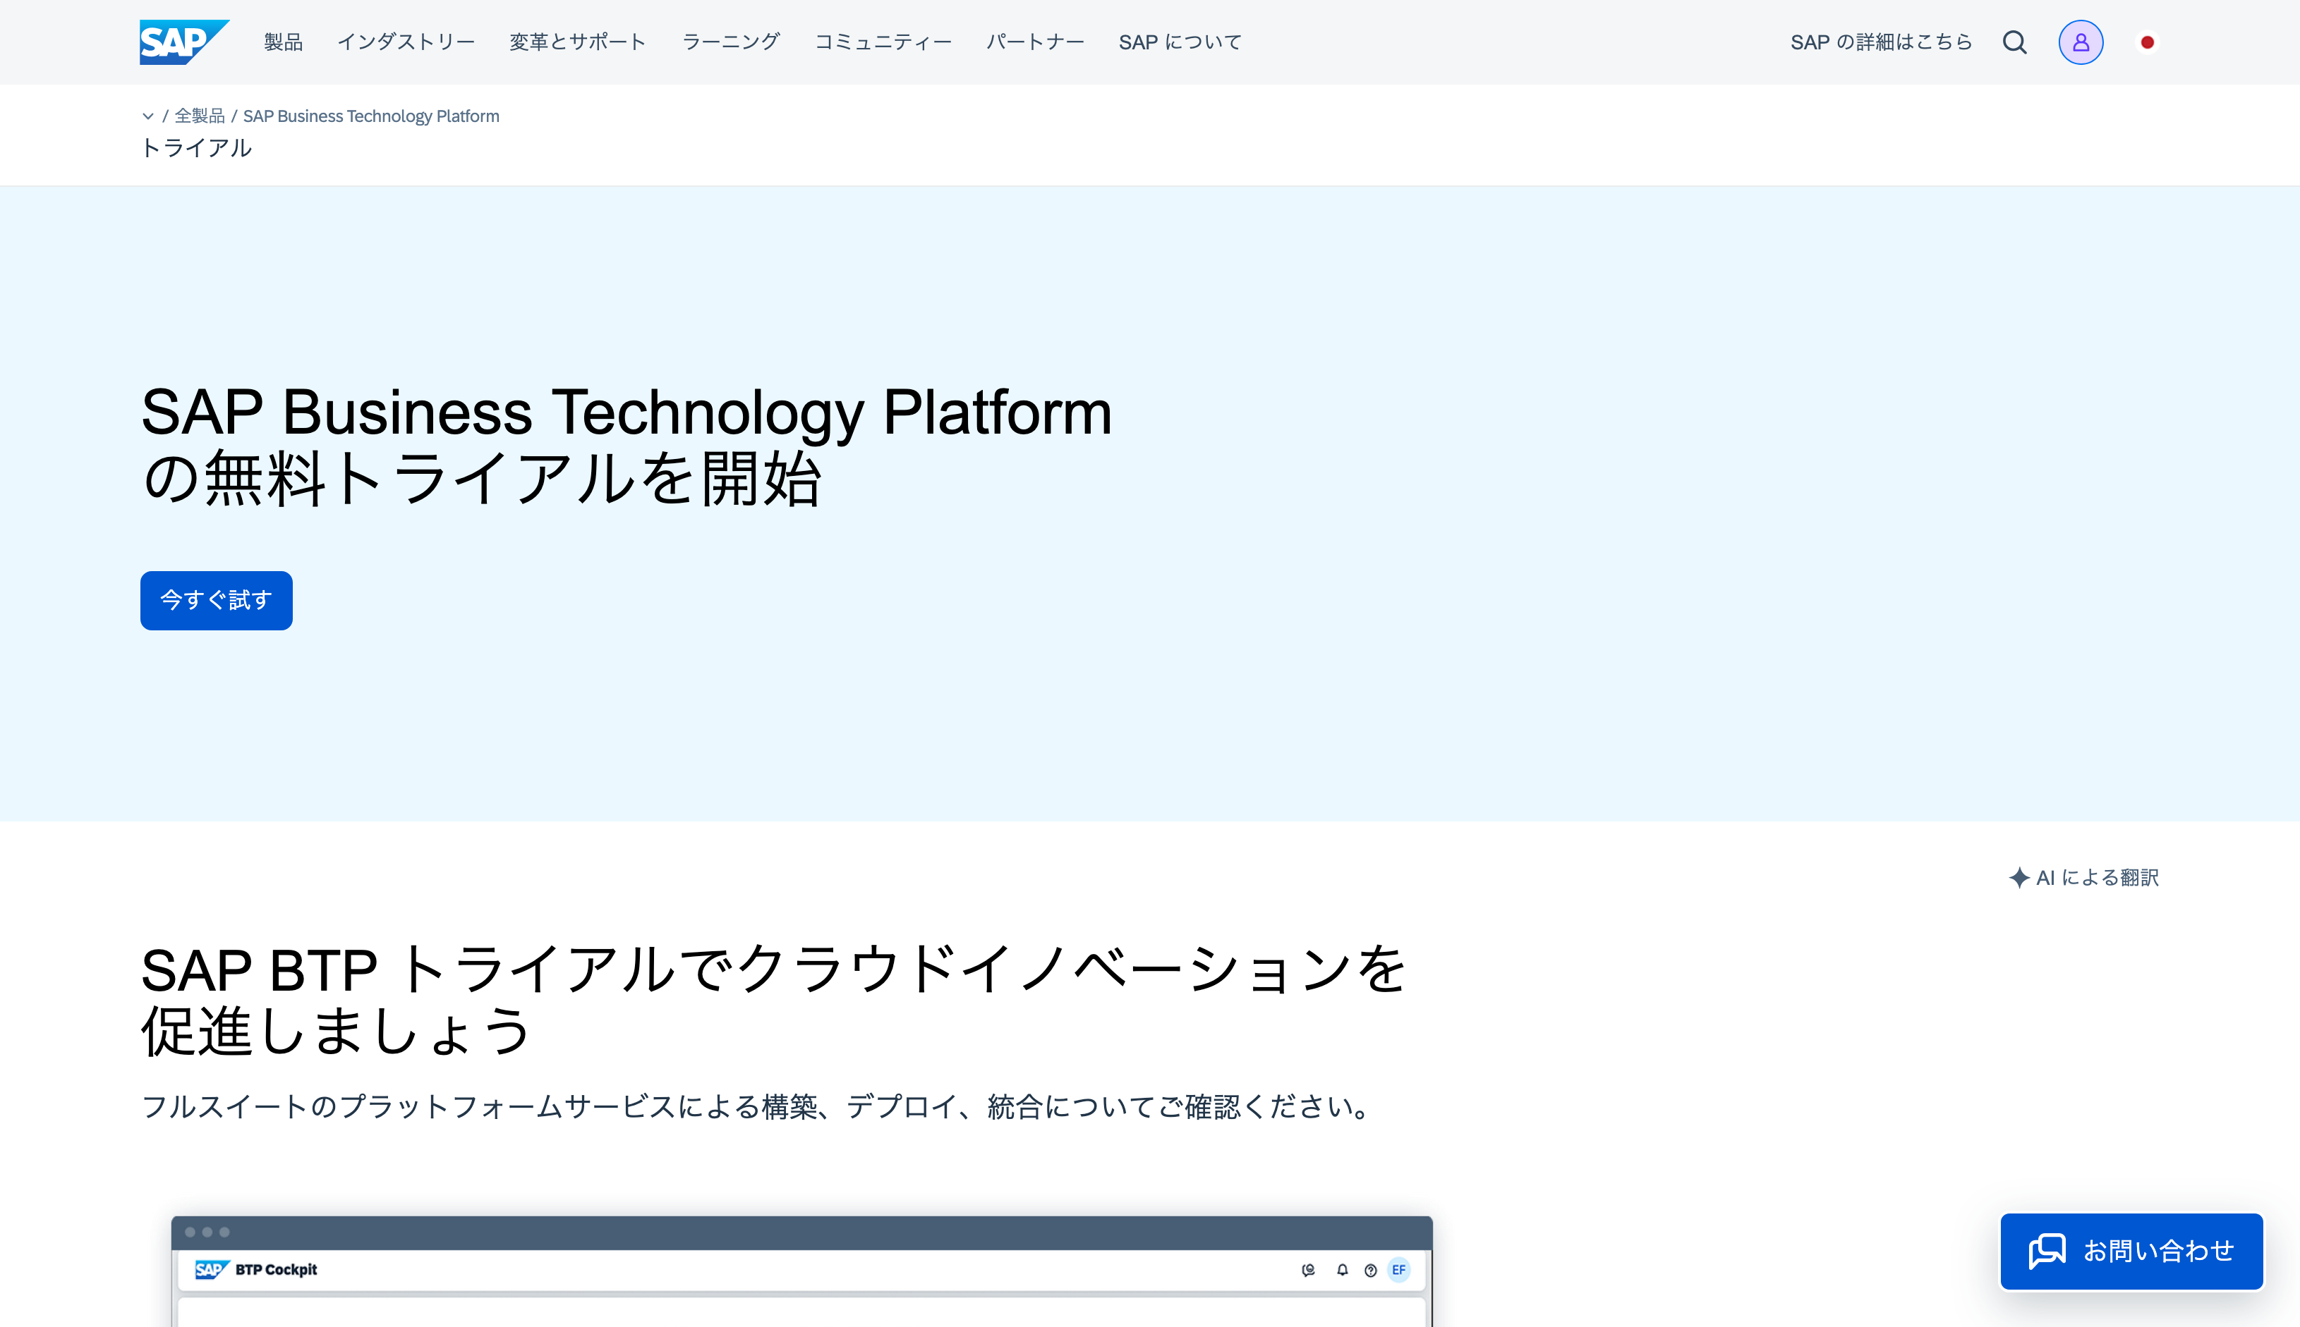Open the 変革とサポート menu
Viewport: 2300px width, 1327px height.
point(577,42)
